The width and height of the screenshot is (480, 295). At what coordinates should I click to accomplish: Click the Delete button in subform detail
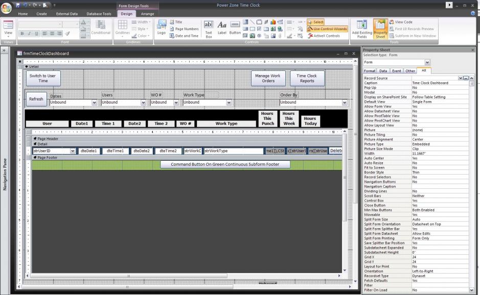[x=336, y=151]
